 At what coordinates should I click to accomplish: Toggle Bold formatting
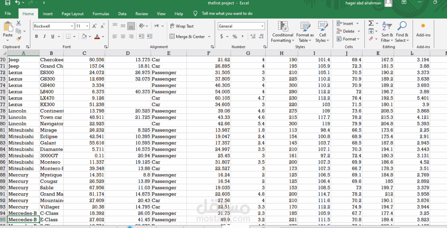point(36,36)
